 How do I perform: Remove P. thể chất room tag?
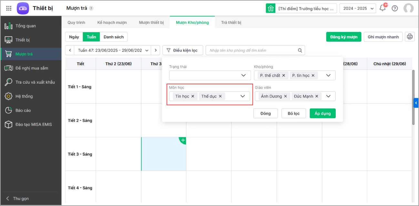coord(283,76)
